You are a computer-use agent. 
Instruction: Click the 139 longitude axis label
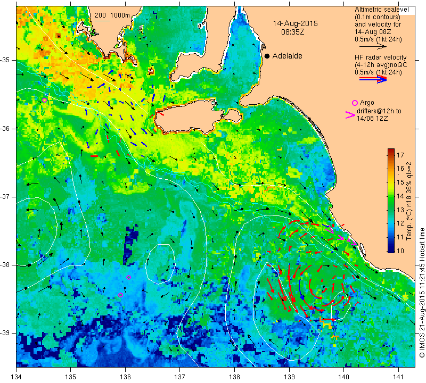(289, 377)
